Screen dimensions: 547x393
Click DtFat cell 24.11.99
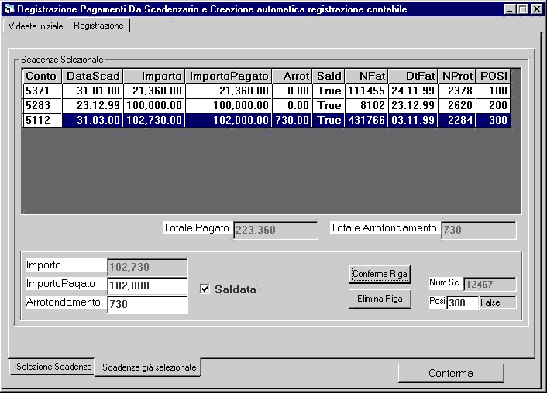[413, 91]
